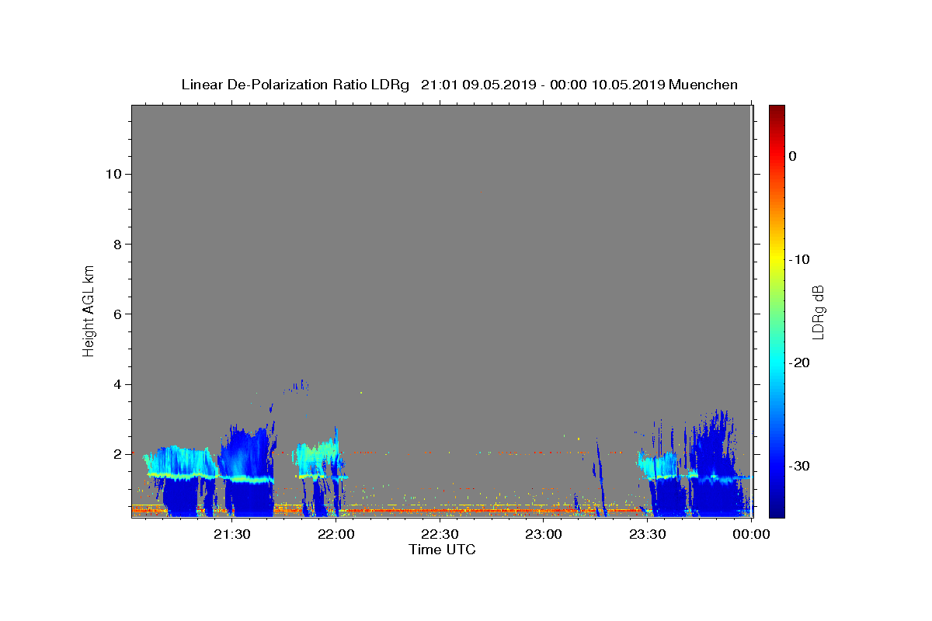Click the '22:00' time tick label
The width and height of the screenshot is (932, 621).
point(336,534)
